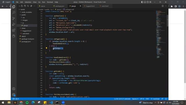
Task: Click the Refresh Explorer icon
Action: [28, 6]
